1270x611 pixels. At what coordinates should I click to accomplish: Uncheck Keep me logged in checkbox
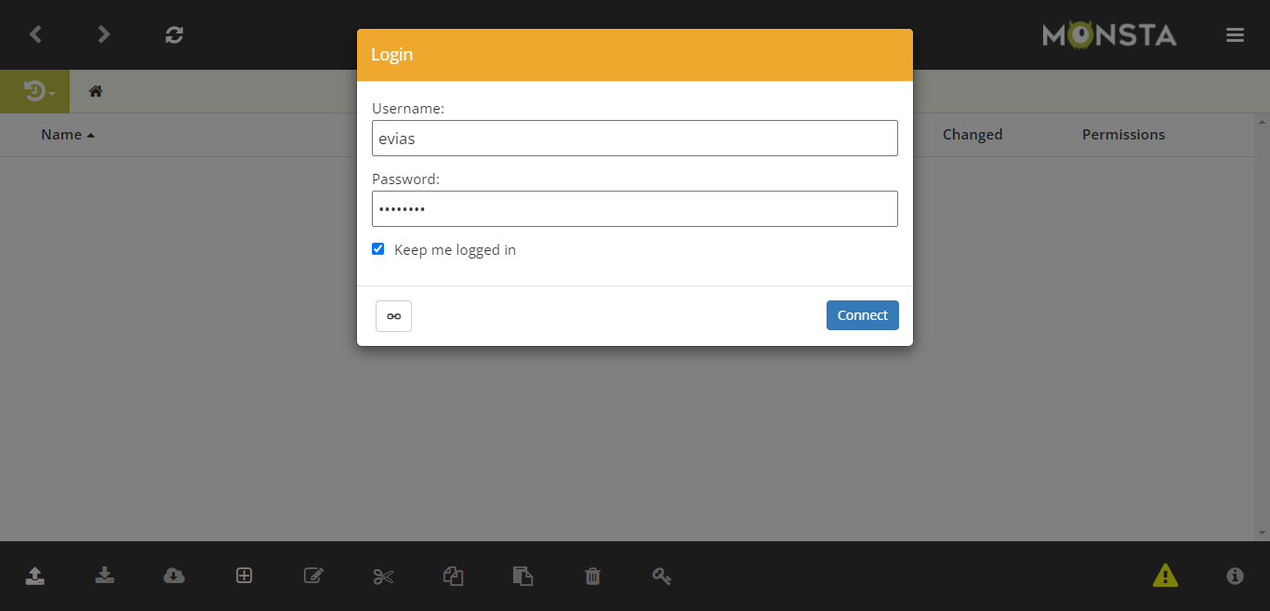coord(378,249)
